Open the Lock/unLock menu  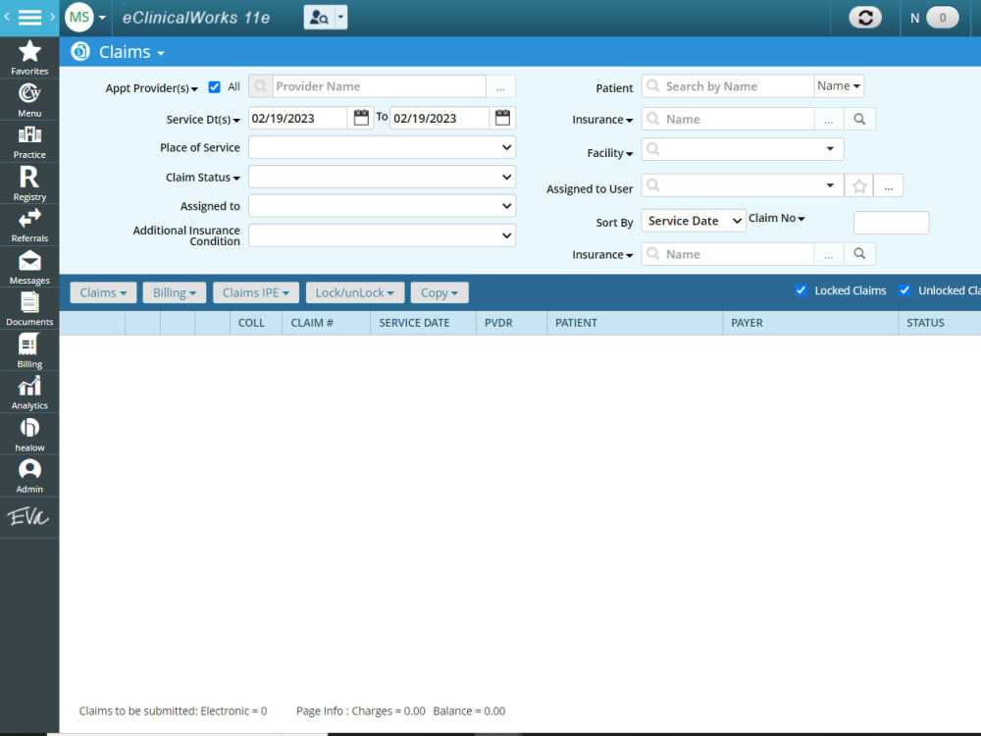(x=355, y=292)
